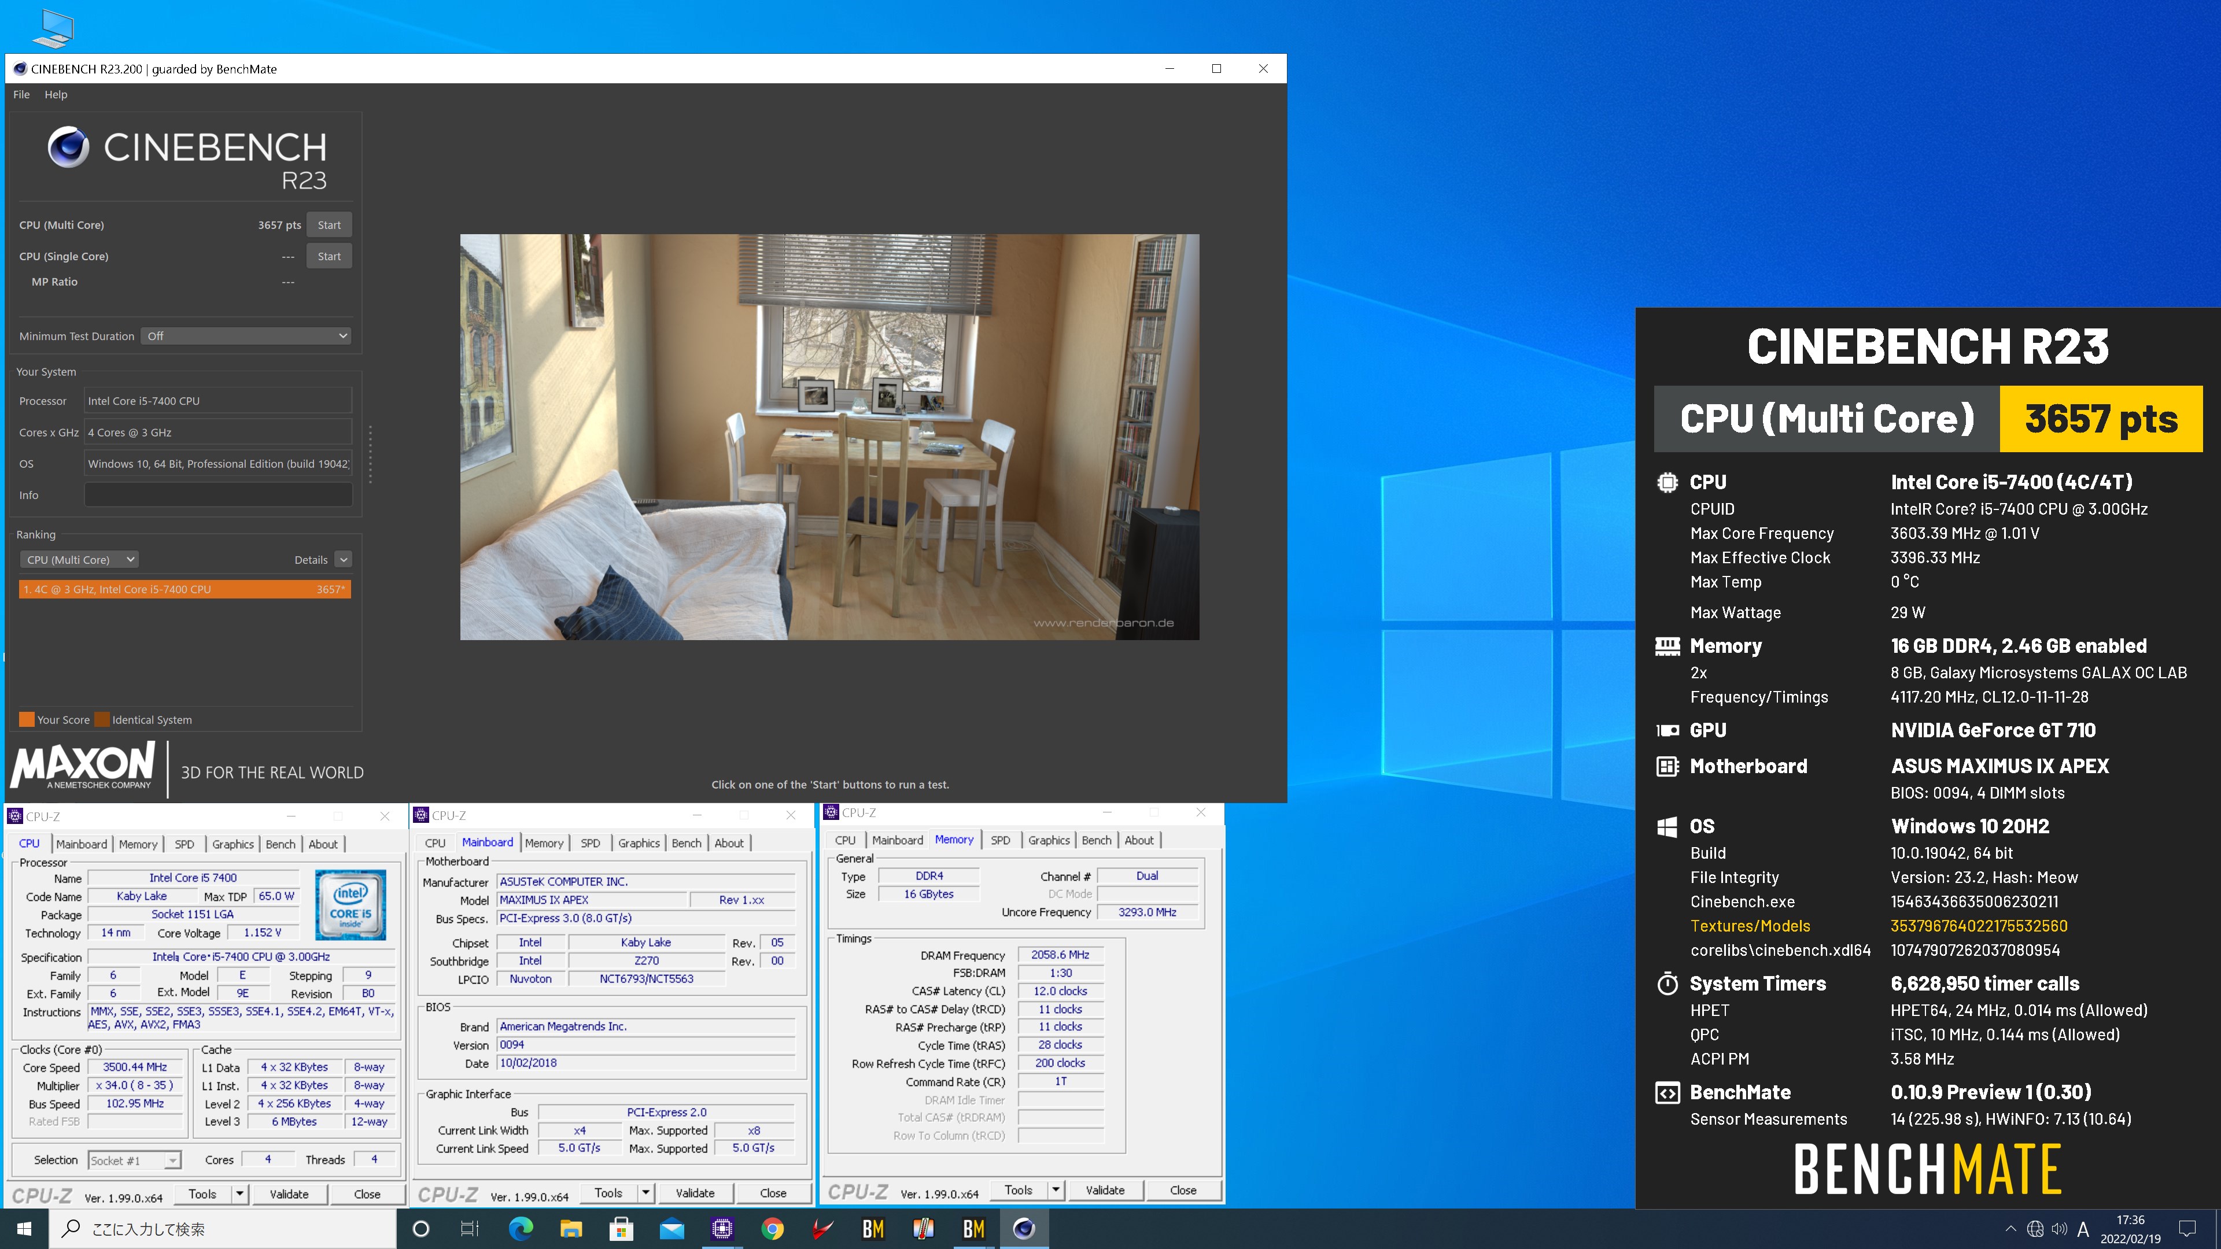
Task: Click Validate in the left CPU-Z window
Action: pos(289,1194)
